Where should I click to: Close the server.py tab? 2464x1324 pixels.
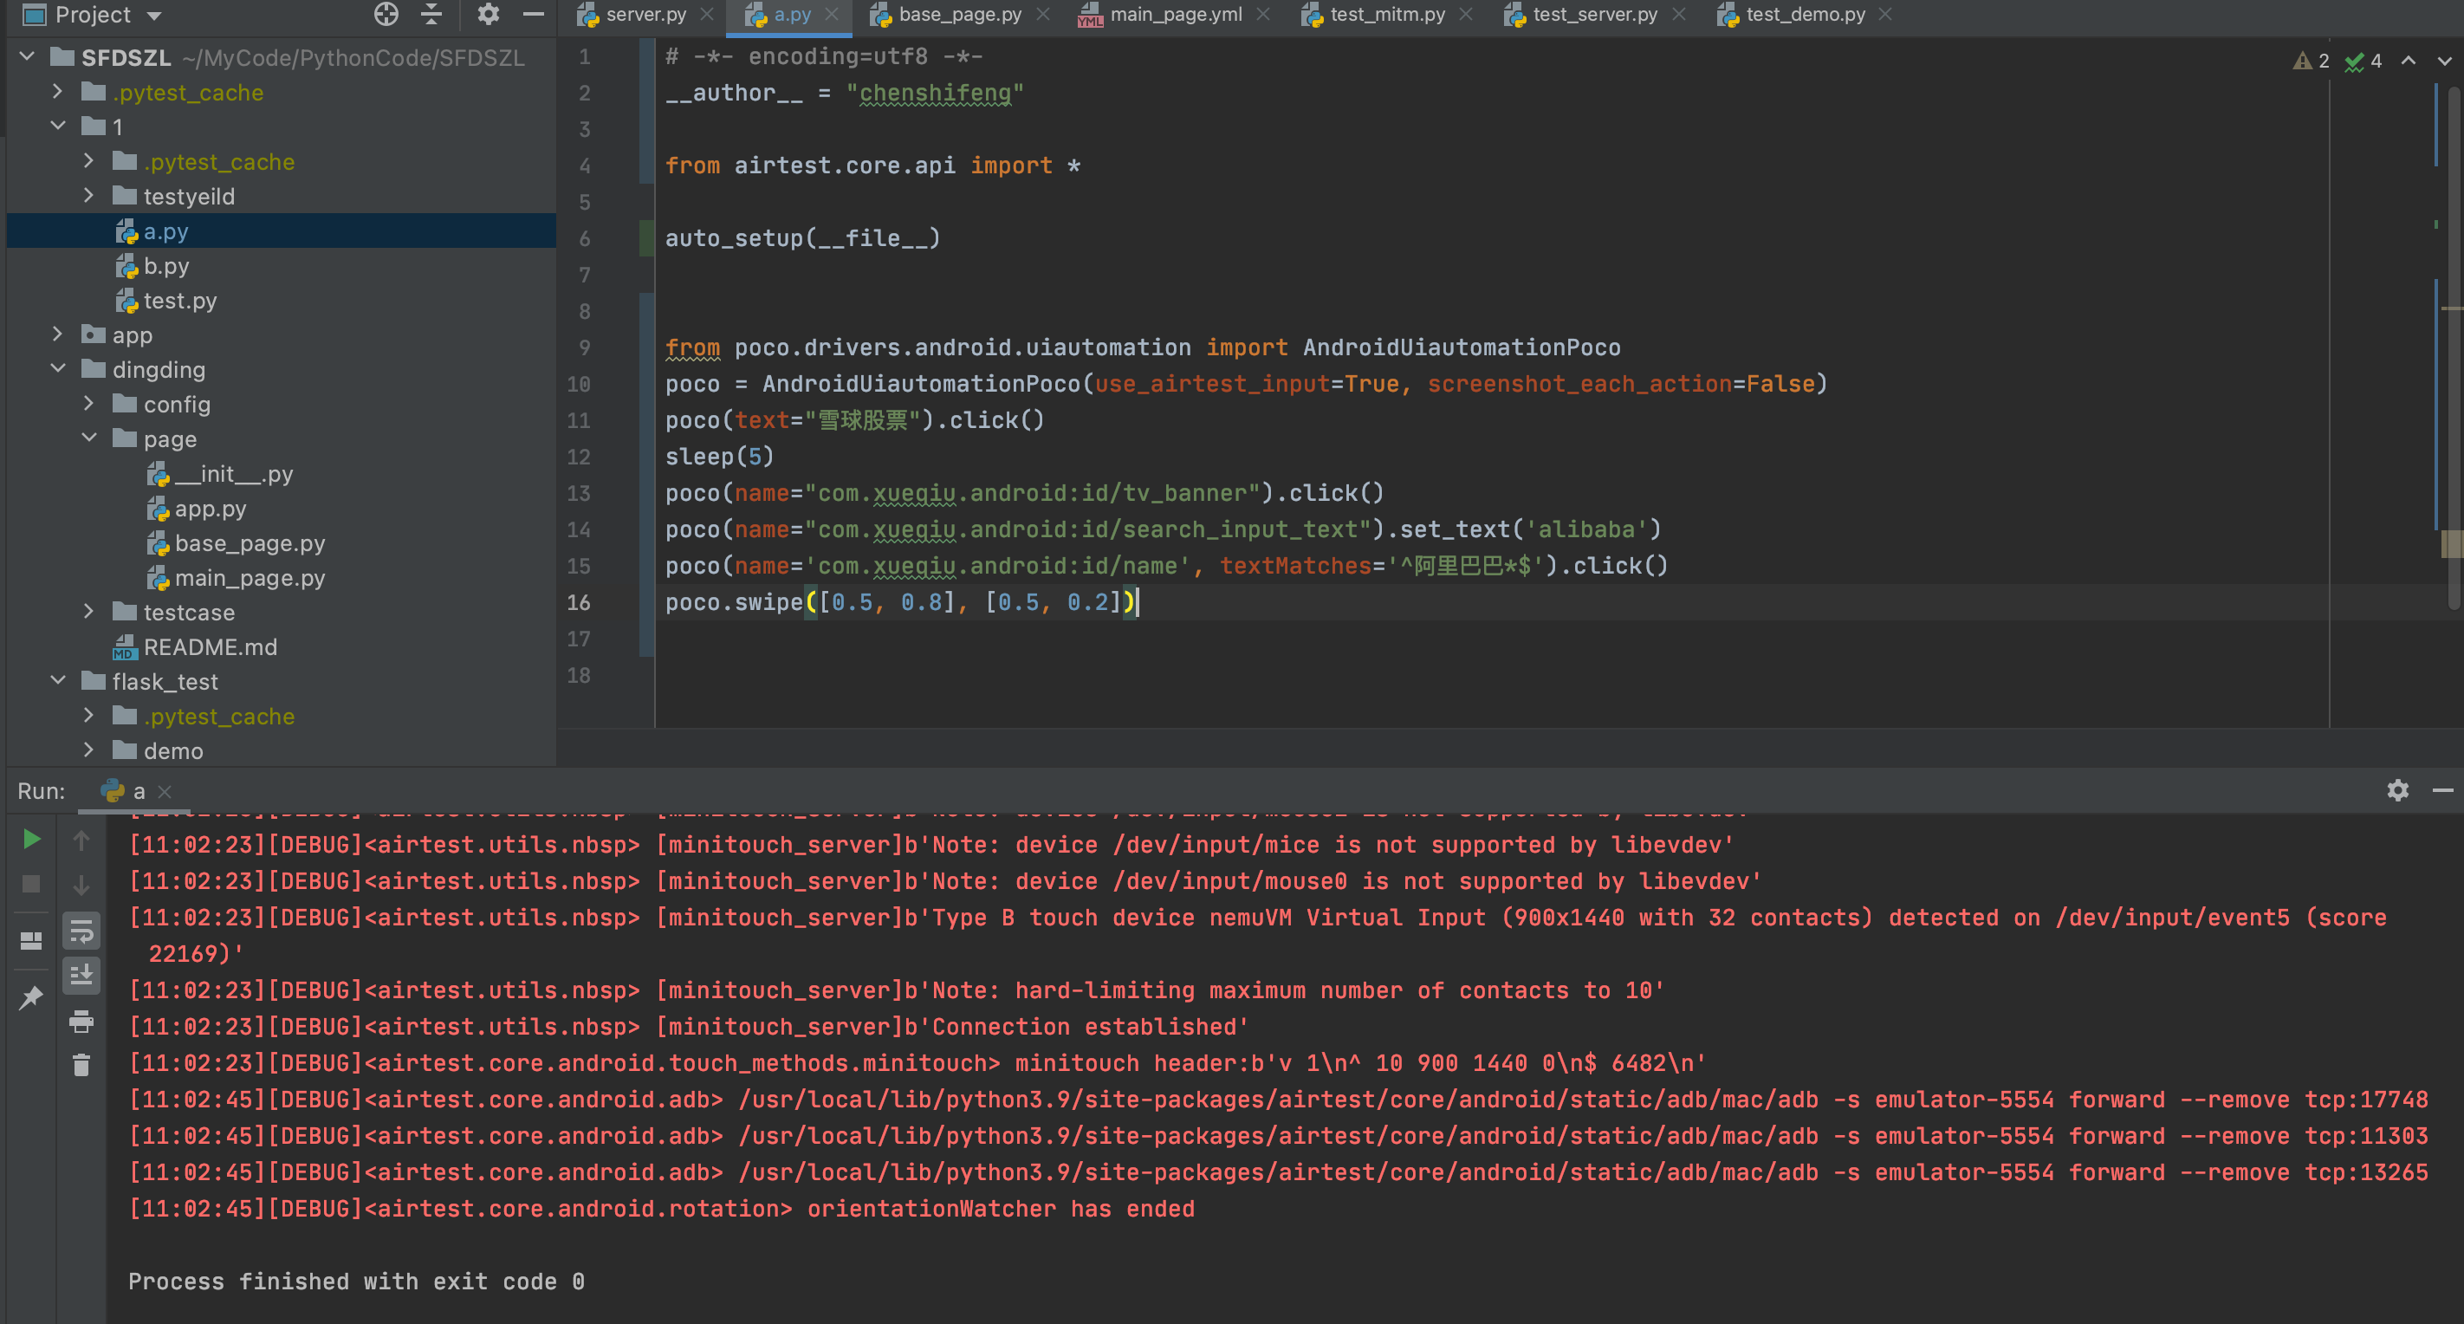click(x=707, y=15)
